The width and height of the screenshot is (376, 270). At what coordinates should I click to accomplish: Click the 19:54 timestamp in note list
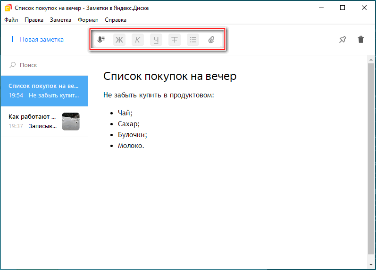[16, 96]
